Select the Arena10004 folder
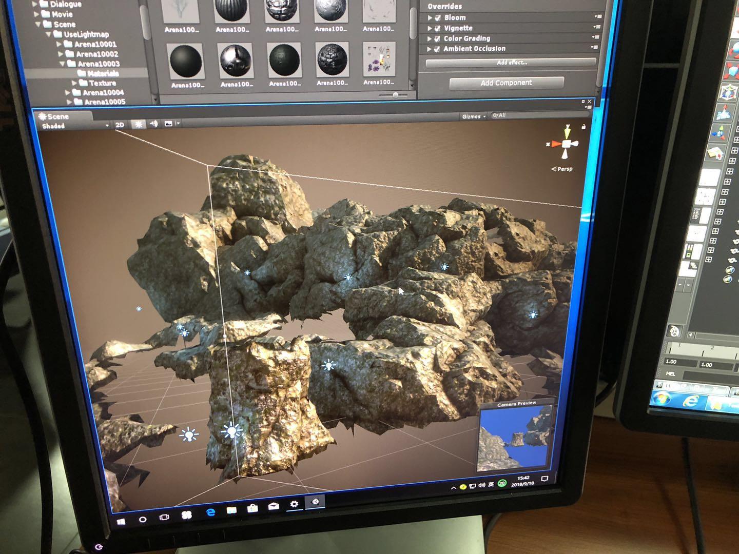This screenshot has height=554, width=739. point(98,92)
